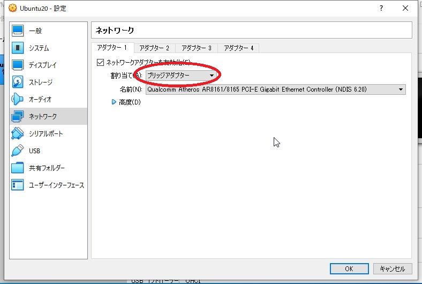Click the キャンセル button
422x284 pixels.
click(x=393, y=268)
